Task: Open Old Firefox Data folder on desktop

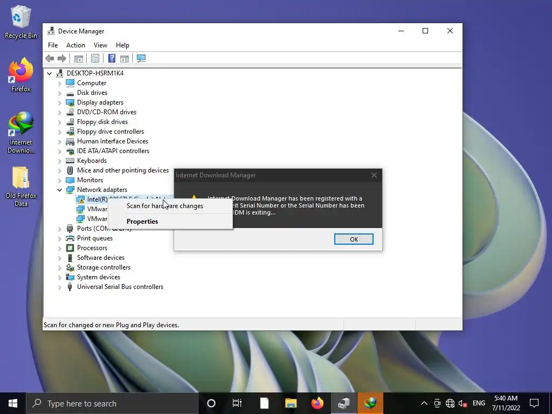Action: [21, 187]
